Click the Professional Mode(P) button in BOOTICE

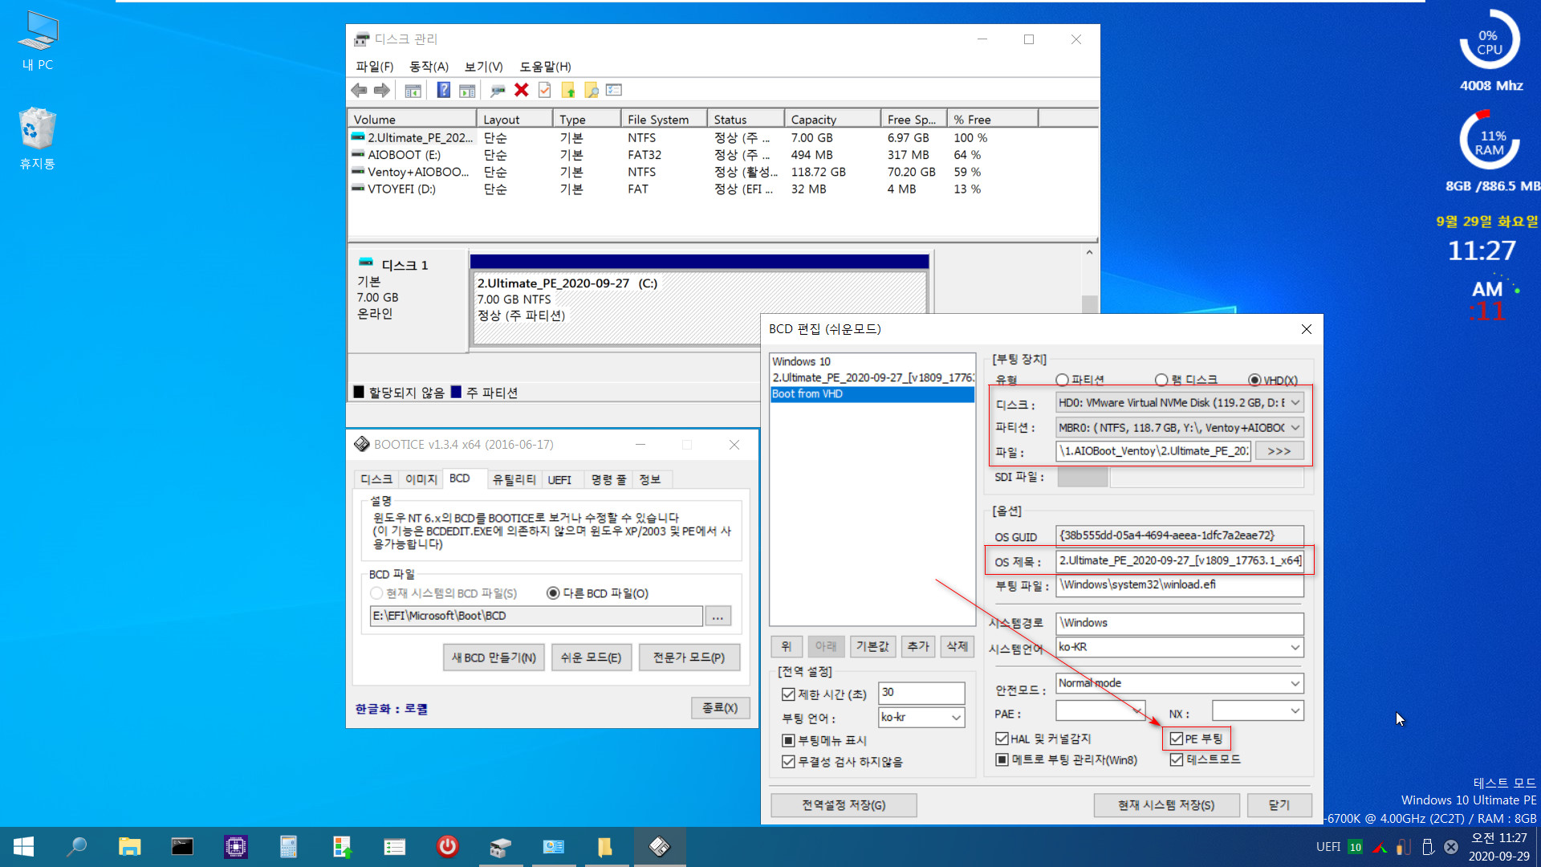coord(689,657)
